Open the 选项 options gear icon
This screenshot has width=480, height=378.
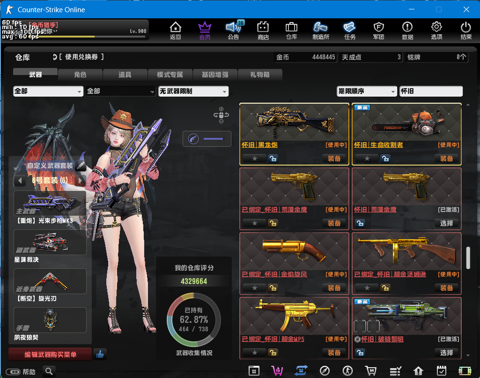(x=436, y=30)
